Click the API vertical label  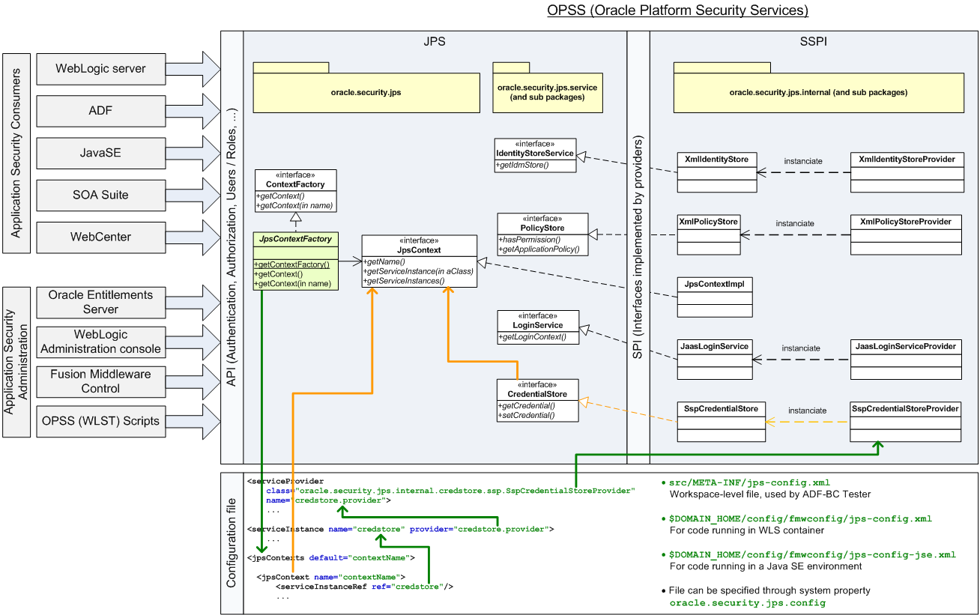tap(232, 248)
